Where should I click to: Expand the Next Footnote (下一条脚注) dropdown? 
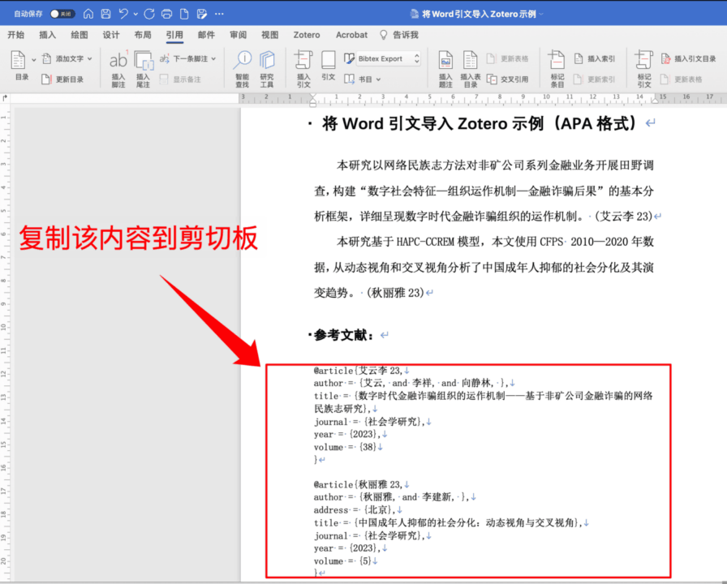pos(213,58)
